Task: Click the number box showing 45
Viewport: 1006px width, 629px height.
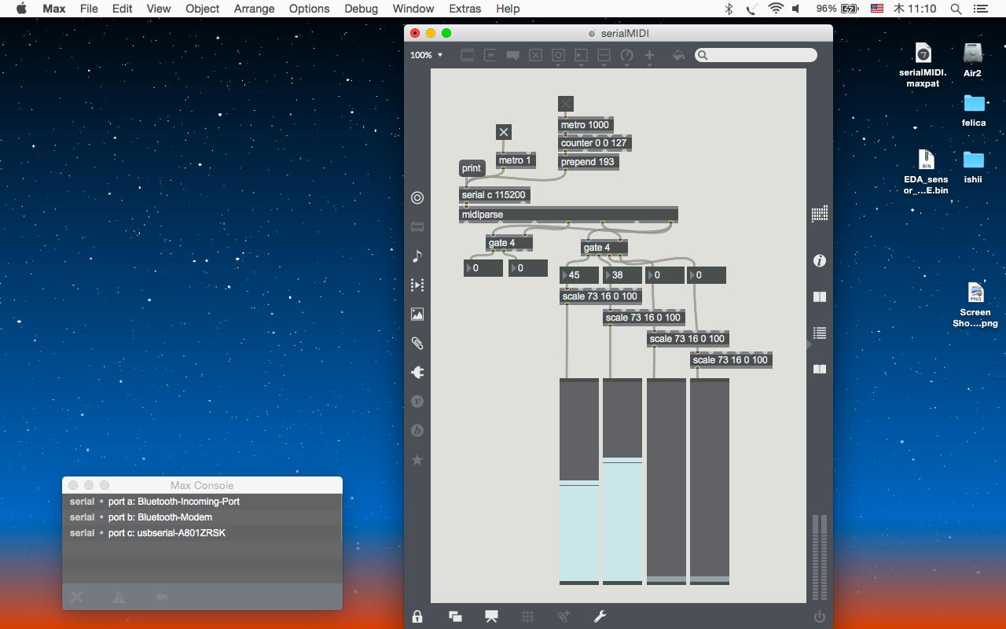Action: tap(579, 275)
